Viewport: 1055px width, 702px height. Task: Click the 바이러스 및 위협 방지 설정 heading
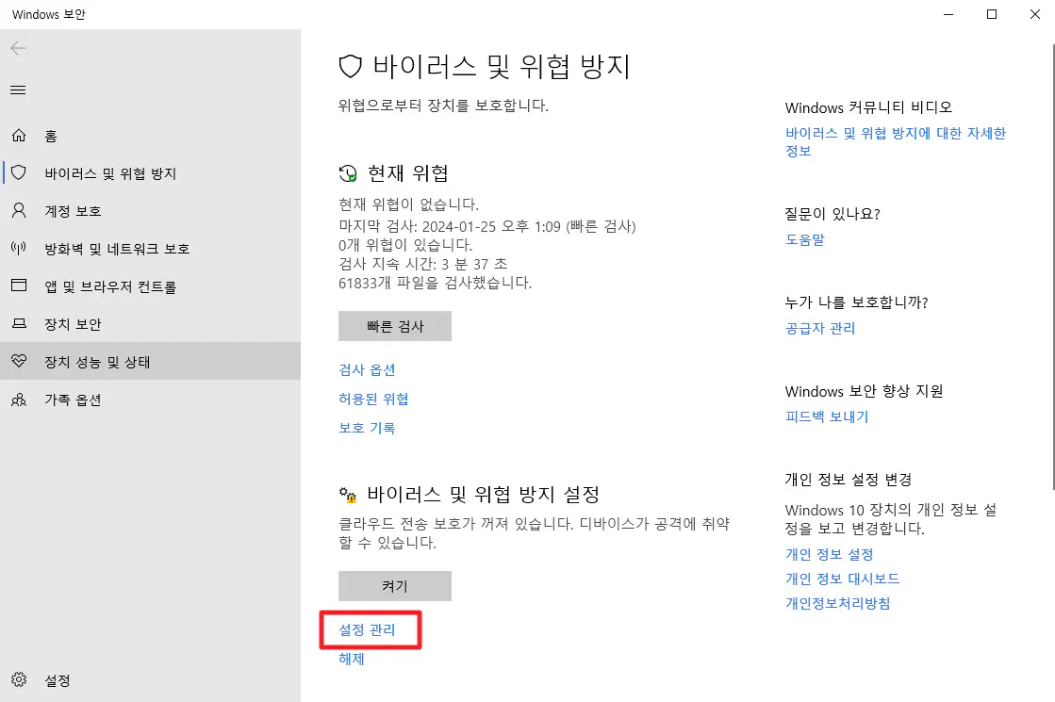click(483, 495)
